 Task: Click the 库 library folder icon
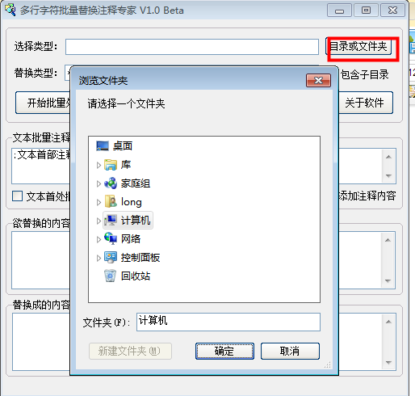pos(111,165)
